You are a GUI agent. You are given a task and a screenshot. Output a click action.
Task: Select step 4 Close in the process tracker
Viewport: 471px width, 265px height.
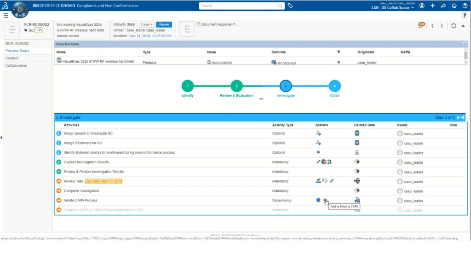pyautogui.click(x=334, y=86)
